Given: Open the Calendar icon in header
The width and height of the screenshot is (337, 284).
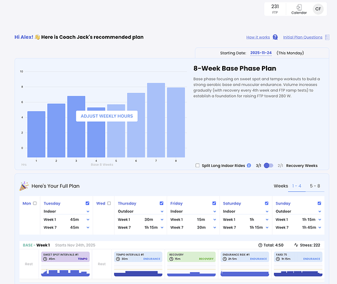Looking at the screenshot, I should (299, 7).
